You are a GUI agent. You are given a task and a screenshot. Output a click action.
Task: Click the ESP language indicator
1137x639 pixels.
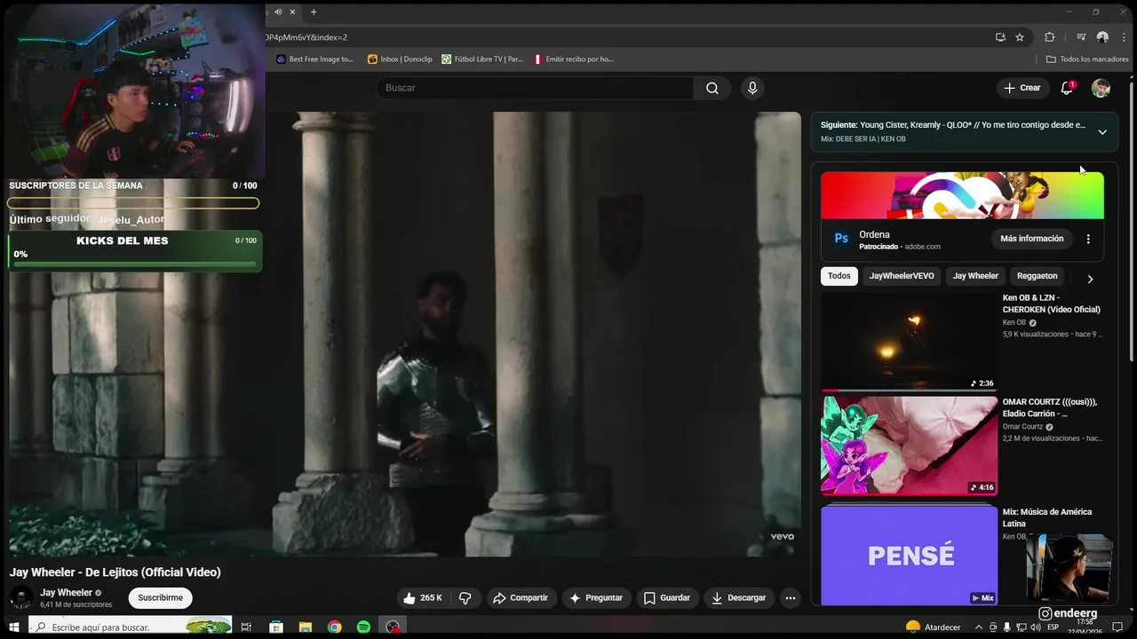[1053, 627]
